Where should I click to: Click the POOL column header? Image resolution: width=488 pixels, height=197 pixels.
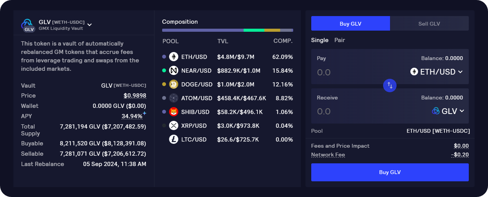171,41
